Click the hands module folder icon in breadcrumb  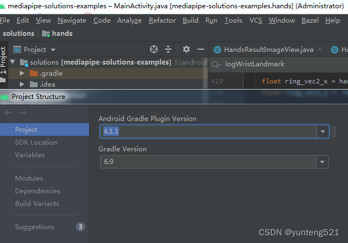click(46, 34)
